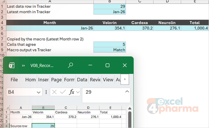The width and height of the screenshot is (209, 128).
Task: Click the formula bar cancel X icon
Action: (54, 92)
